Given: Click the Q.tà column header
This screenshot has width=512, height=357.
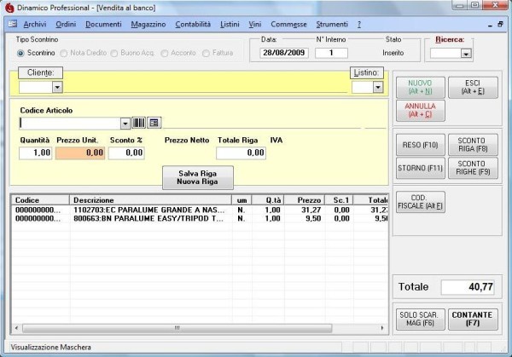Looking at the screenshot, I should click(x=268, y=200).
